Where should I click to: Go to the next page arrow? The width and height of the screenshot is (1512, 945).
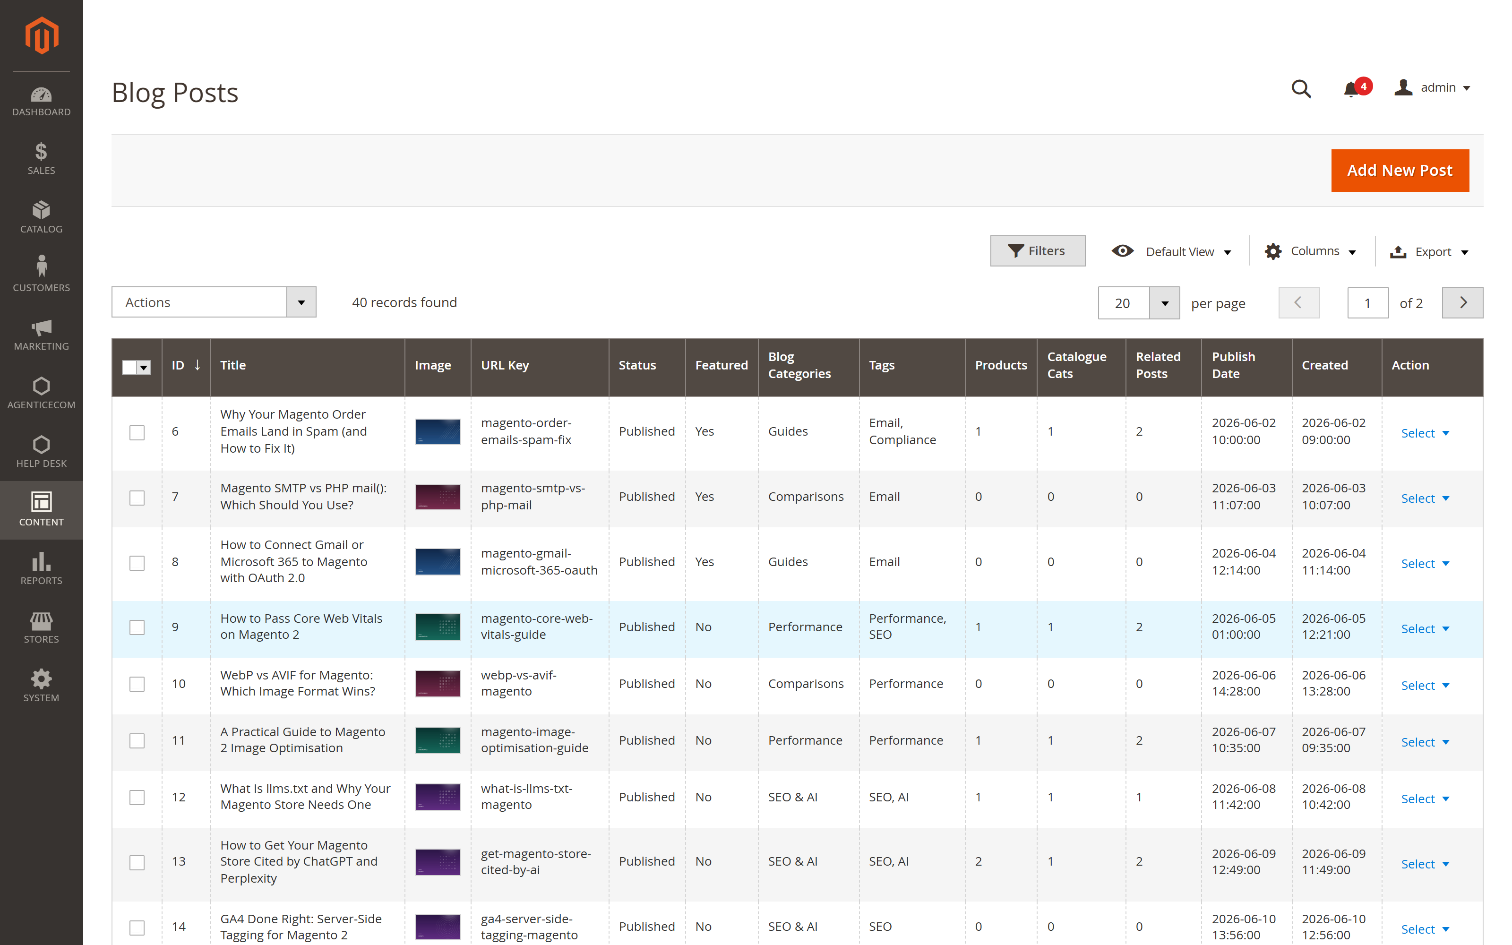(1462, 303)
